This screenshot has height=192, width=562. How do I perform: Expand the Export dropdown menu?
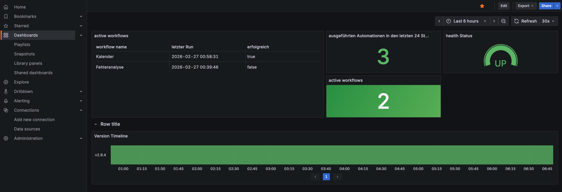point(526,6)
